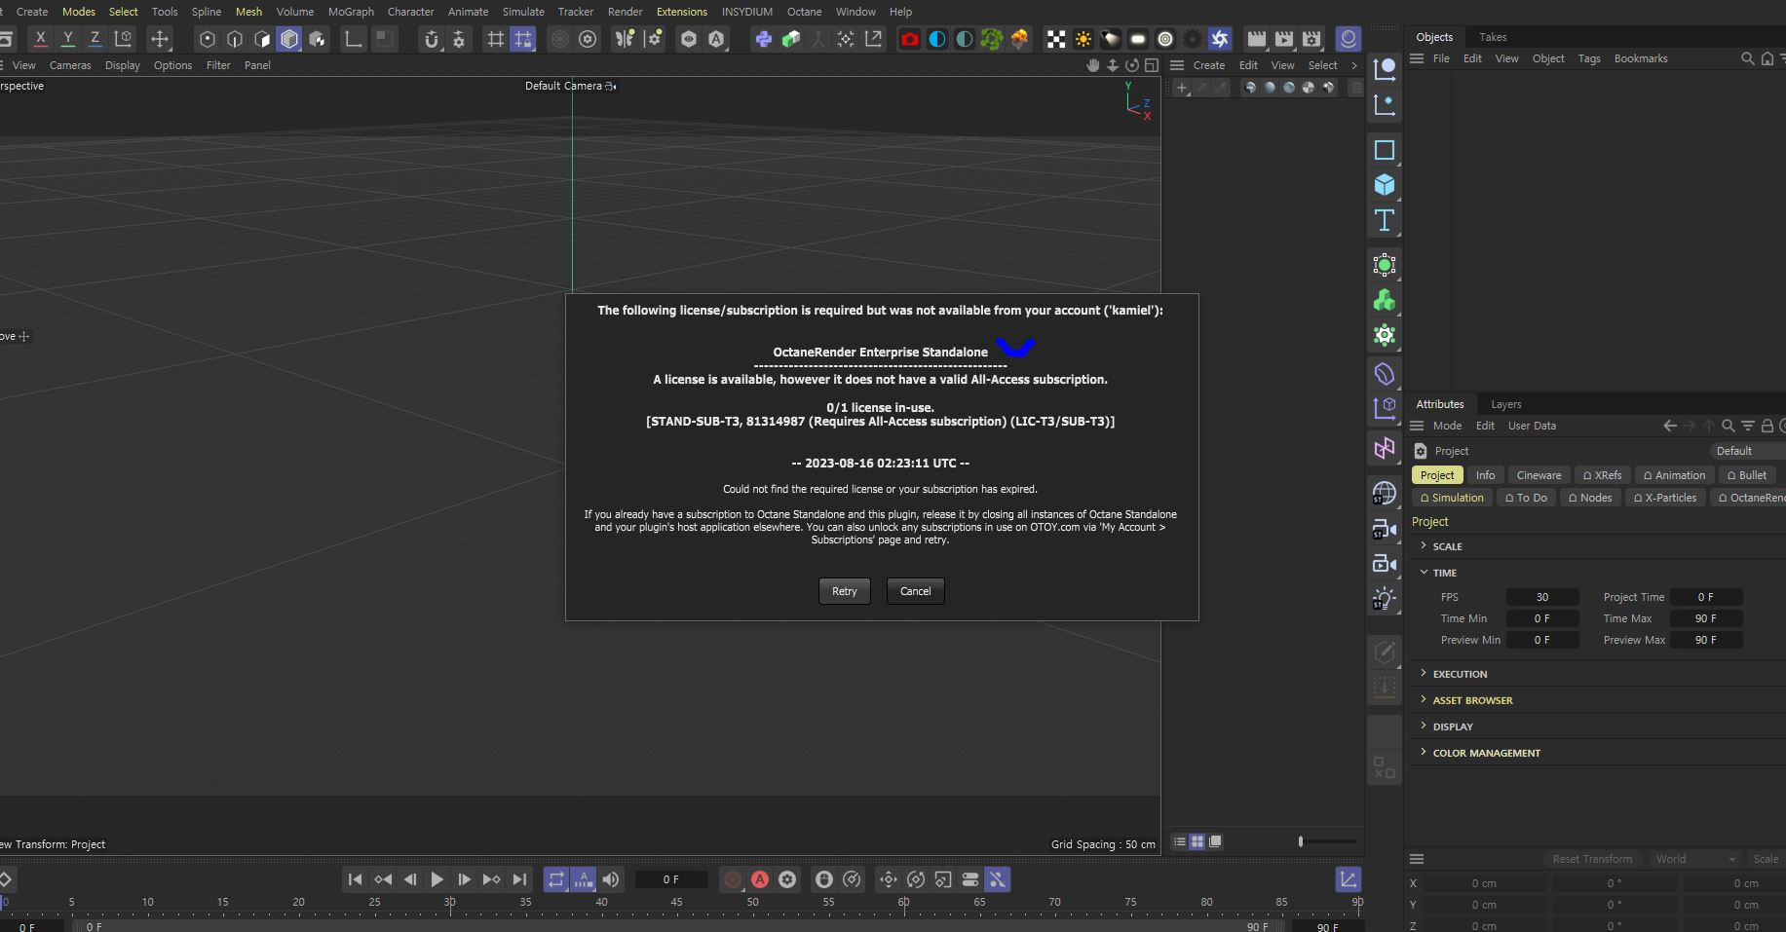This screenshot has width=1786, height=932.
Task: Add Text spline T icon
Action: click(1384, 220)
